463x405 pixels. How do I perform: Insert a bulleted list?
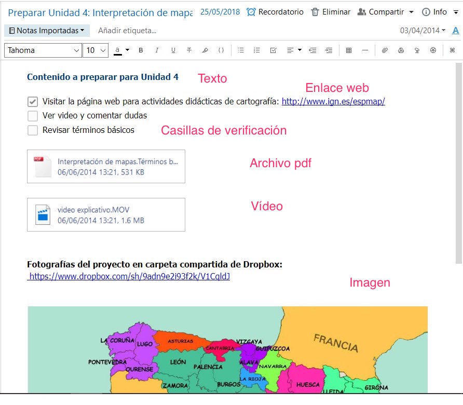[x=240, y=50]
